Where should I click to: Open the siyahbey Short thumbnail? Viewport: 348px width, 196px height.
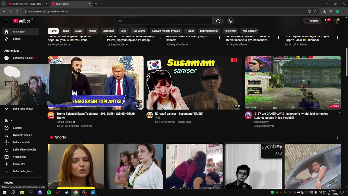[254, 166]
